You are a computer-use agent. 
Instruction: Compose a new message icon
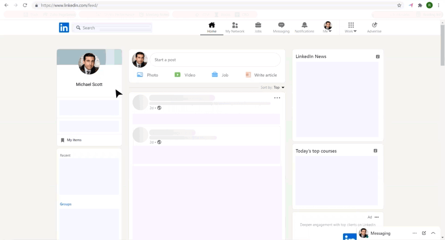point(424,233)
